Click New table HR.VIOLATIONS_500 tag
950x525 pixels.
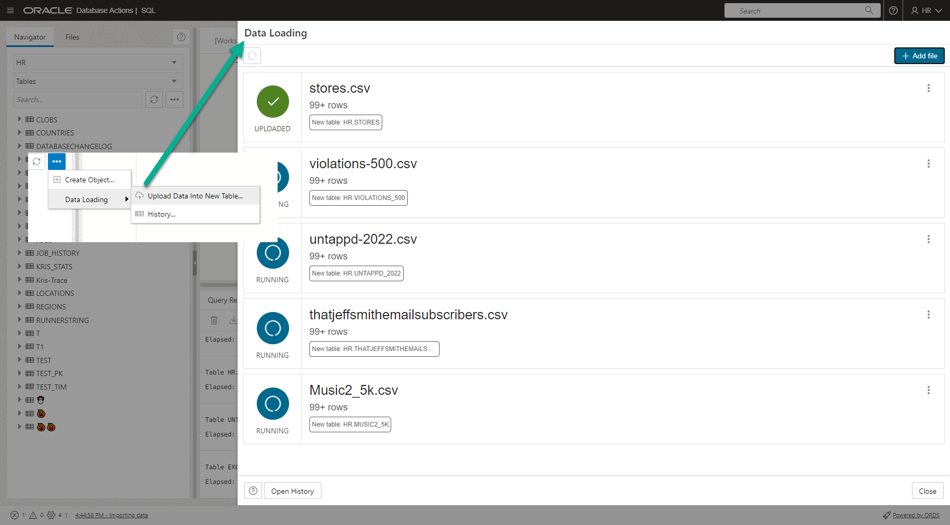(x=358, y=198)
